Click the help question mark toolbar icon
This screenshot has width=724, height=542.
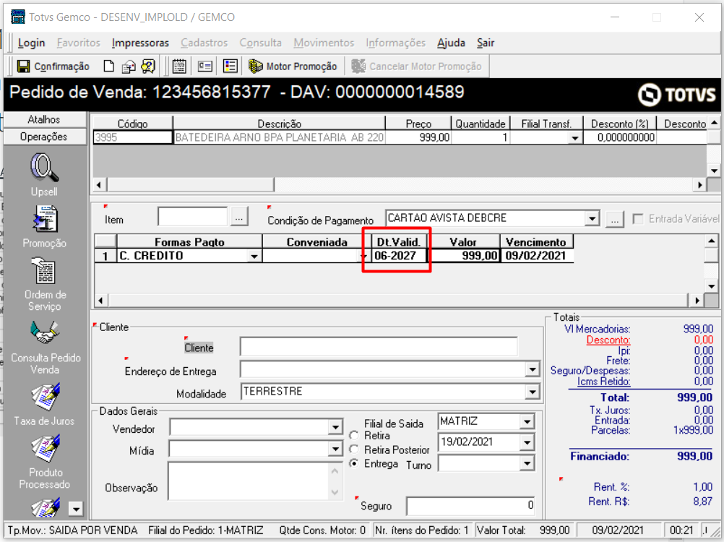point(148,66)
